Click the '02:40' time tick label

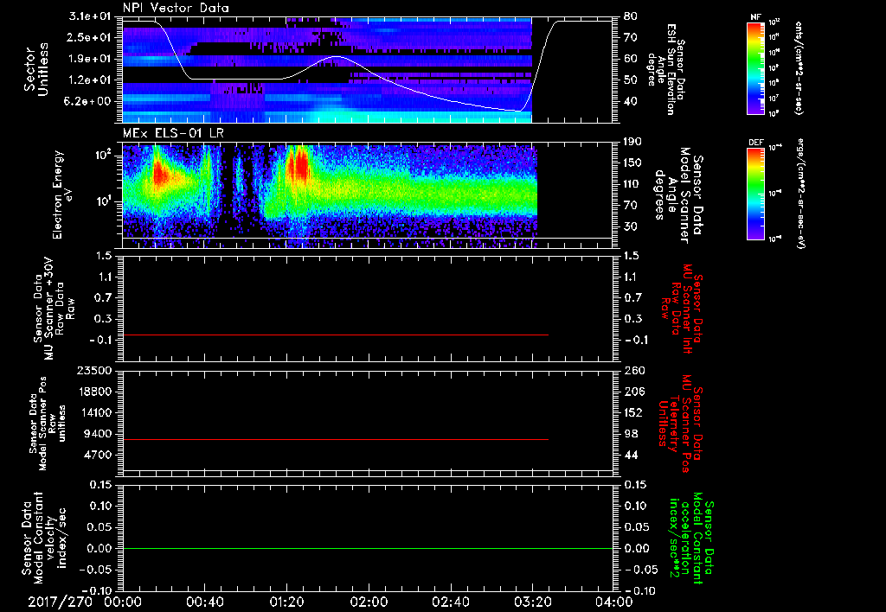point(450,602)
